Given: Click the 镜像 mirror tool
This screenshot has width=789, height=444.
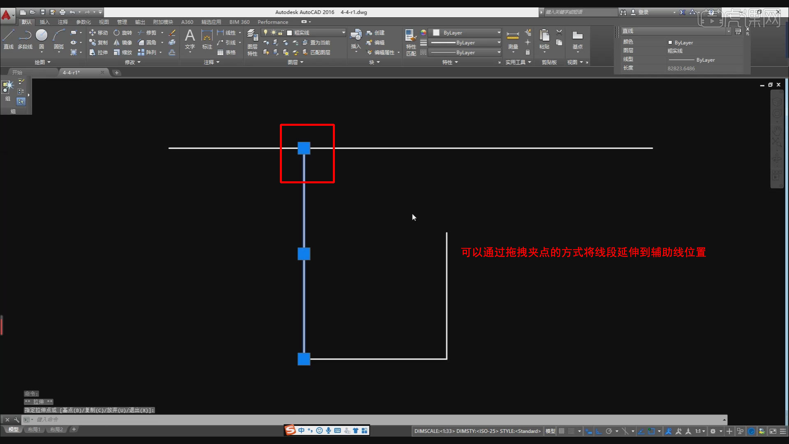Looking at the screenshot, I should tap(122, 42).
